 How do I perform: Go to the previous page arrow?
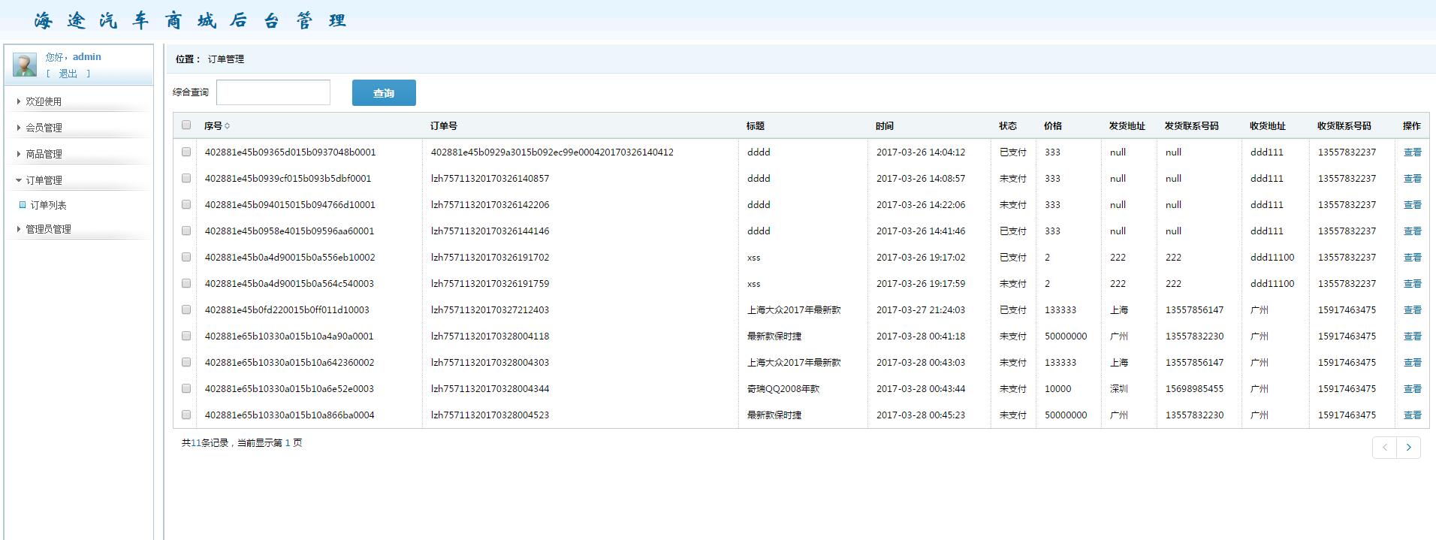pyautogui.click(x=1384, y=448)
